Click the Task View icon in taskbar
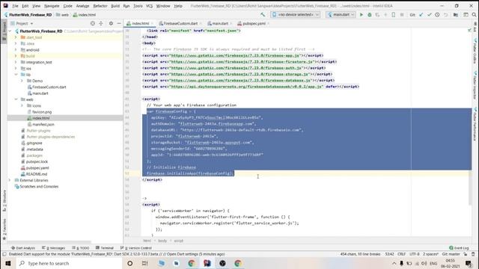The width and height of the screenshot is (479, 269). click(144, 263)
